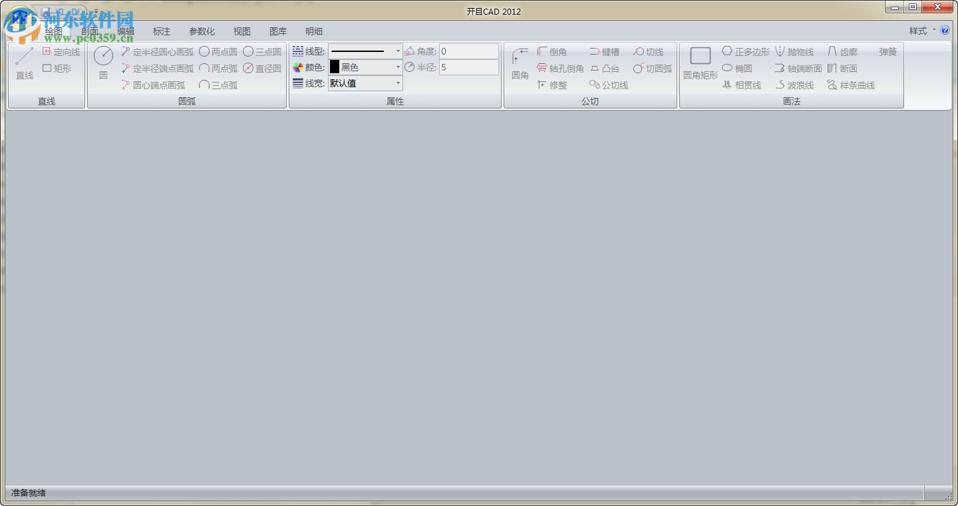Select 圆角矩形 rounded rectangle tool
This screenshot has height=506, width=958.
click(x=701, y=64)
